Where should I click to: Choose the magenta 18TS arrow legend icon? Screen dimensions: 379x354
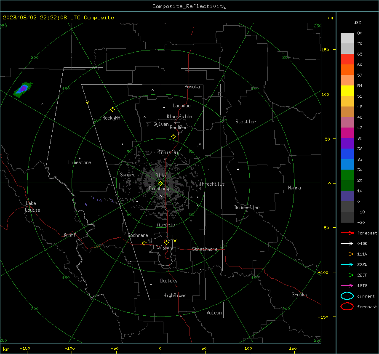pos(347,286)
